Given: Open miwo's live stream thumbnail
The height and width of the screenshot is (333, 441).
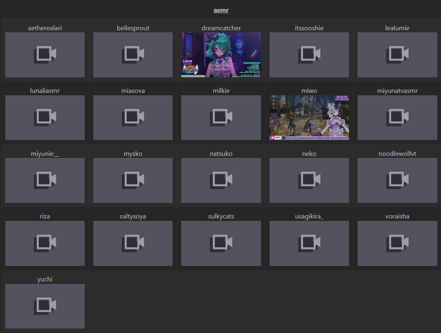Looking at the screenshot, I should (x=309, y=117).
